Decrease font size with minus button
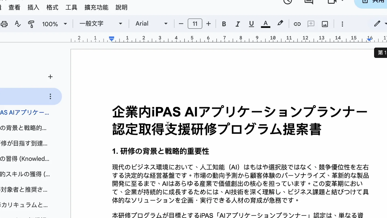The width and height of the screenshot is (387, 218). coord(181,24)
